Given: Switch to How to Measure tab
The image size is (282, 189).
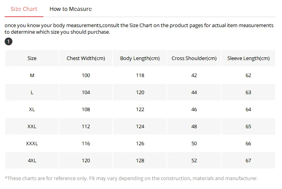Looking at the screenshot, I should (70, 9).
